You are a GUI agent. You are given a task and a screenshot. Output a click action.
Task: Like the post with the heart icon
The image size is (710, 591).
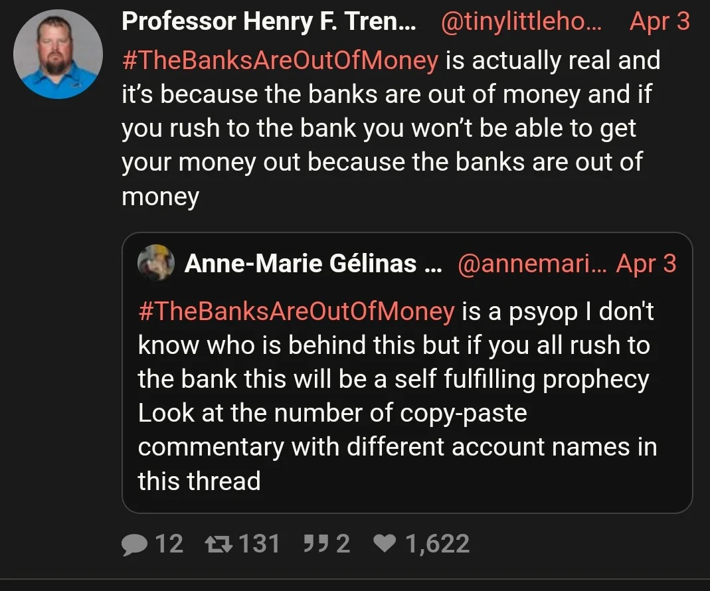click(385, 545)
